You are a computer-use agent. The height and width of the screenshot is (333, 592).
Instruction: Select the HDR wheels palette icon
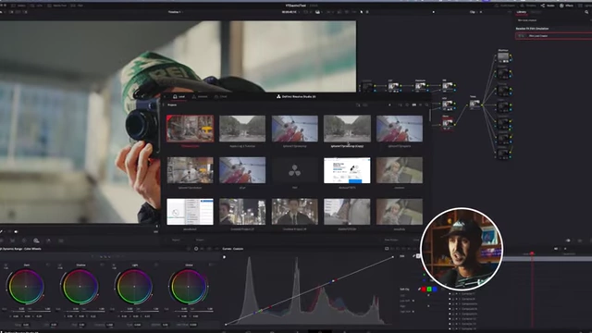36,240
